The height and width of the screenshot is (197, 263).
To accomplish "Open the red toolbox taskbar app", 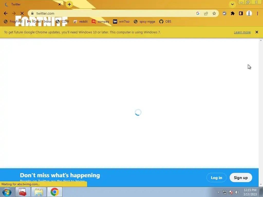I will (x=23, y=192).
